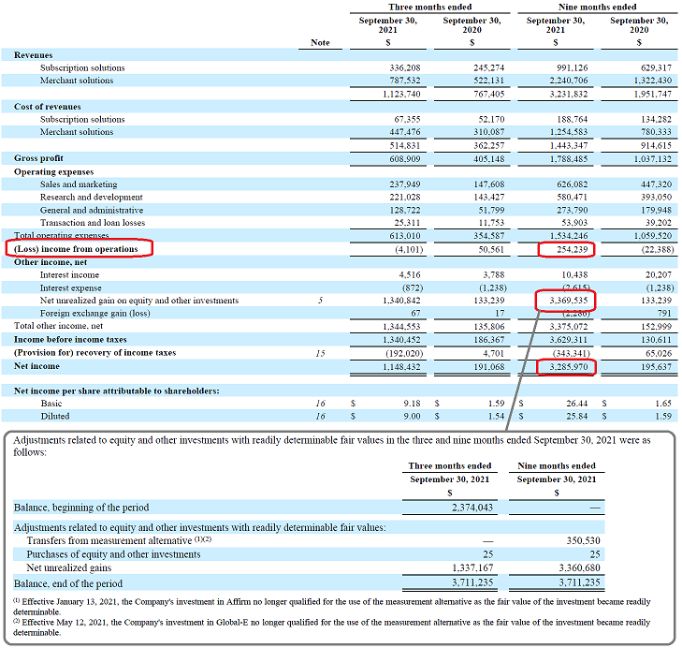Click nine-month total revenue 3,231,832
Image resolution: width=682 pixels, height=648 pixels.
coord(568,94)
